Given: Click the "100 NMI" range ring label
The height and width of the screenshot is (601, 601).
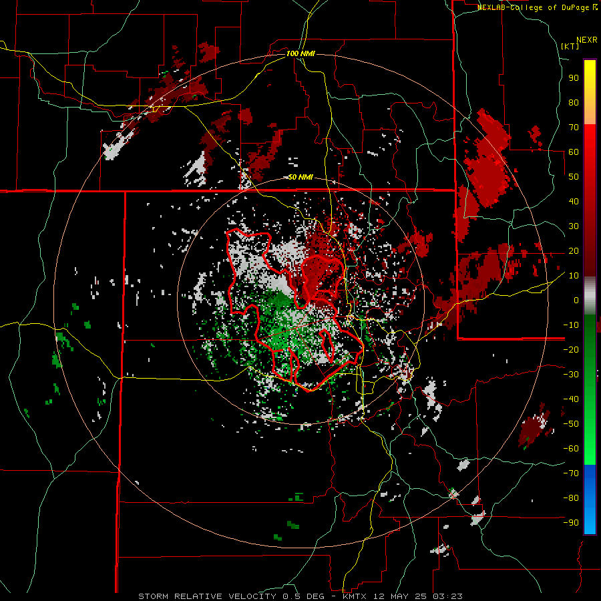Looking at the screenshot, I should click(300, 53).
